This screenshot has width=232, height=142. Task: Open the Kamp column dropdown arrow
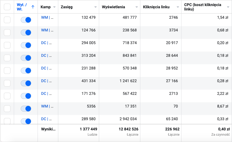point(54,7)
